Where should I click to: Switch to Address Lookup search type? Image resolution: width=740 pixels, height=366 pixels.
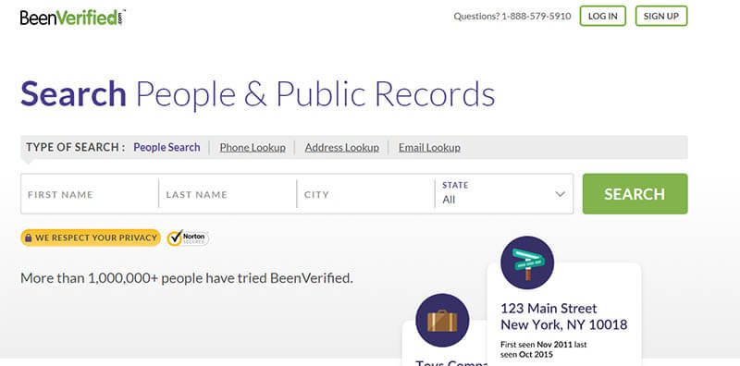click(341, 148)
